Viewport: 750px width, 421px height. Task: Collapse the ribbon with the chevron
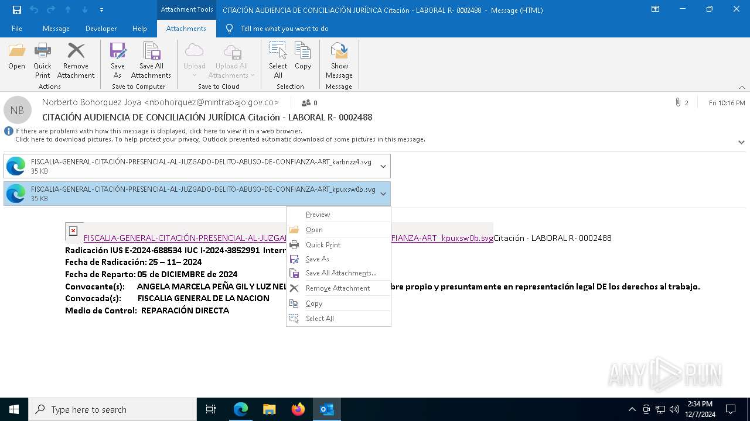tap(742, 87)
